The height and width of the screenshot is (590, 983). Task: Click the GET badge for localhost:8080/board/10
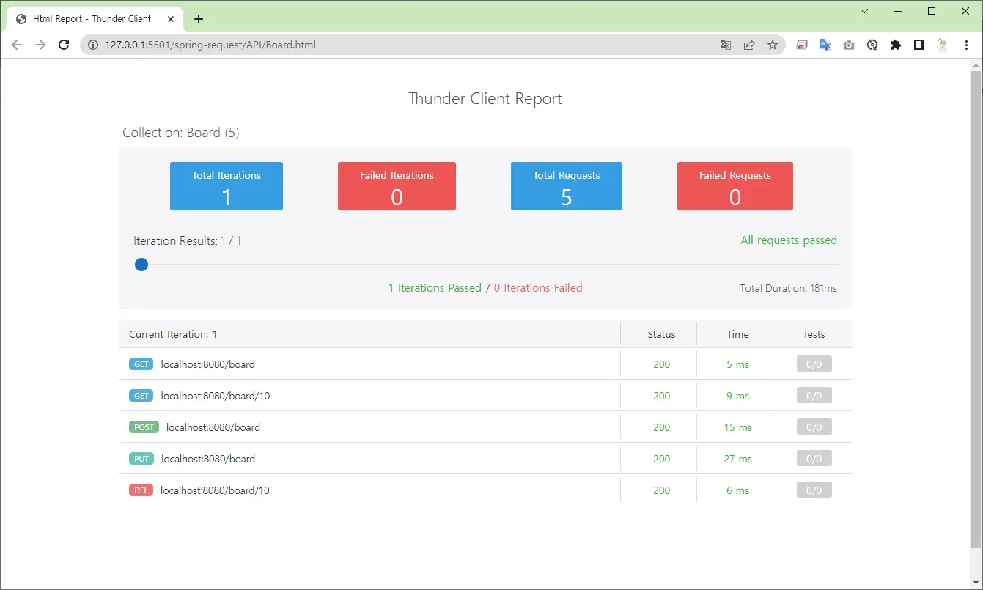click(x=141, y=396)
